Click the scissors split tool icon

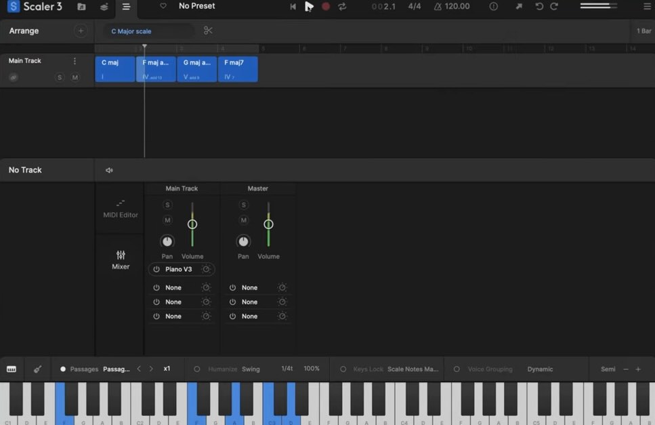tap(208, 31)
